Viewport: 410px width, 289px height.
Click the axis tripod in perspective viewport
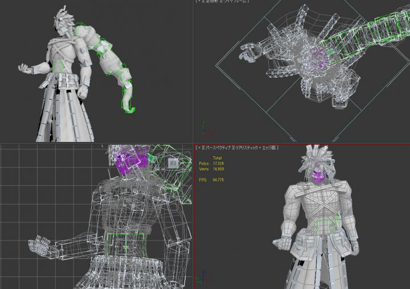coord(201,277)
